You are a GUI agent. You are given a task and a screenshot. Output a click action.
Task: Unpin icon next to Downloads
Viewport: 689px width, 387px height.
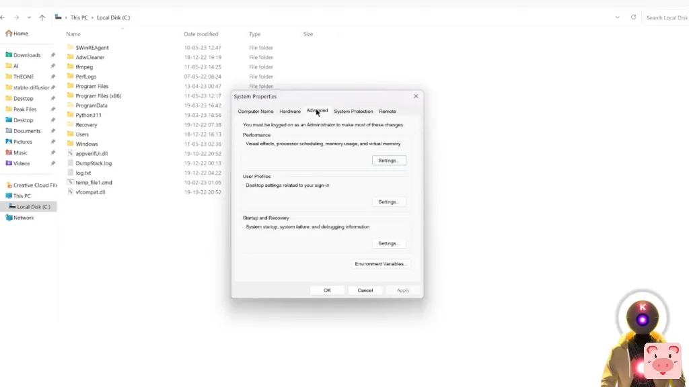pyautogui.click(x=52, y=55)
